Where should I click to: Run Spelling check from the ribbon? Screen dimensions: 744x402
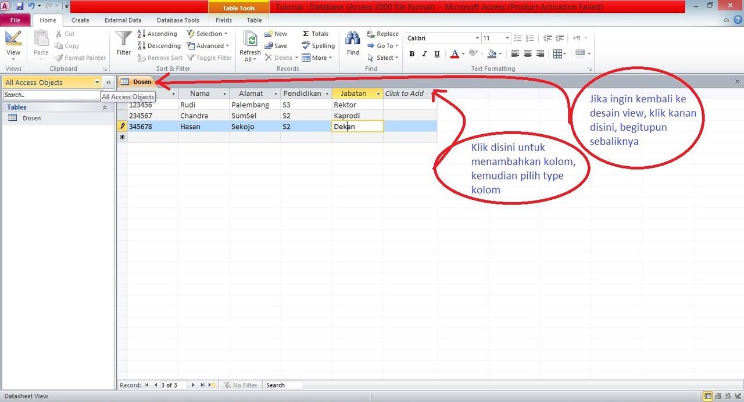318,46
